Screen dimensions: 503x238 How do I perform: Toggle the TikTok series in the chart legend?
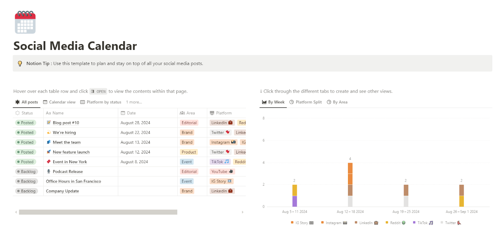click(423, 223)
